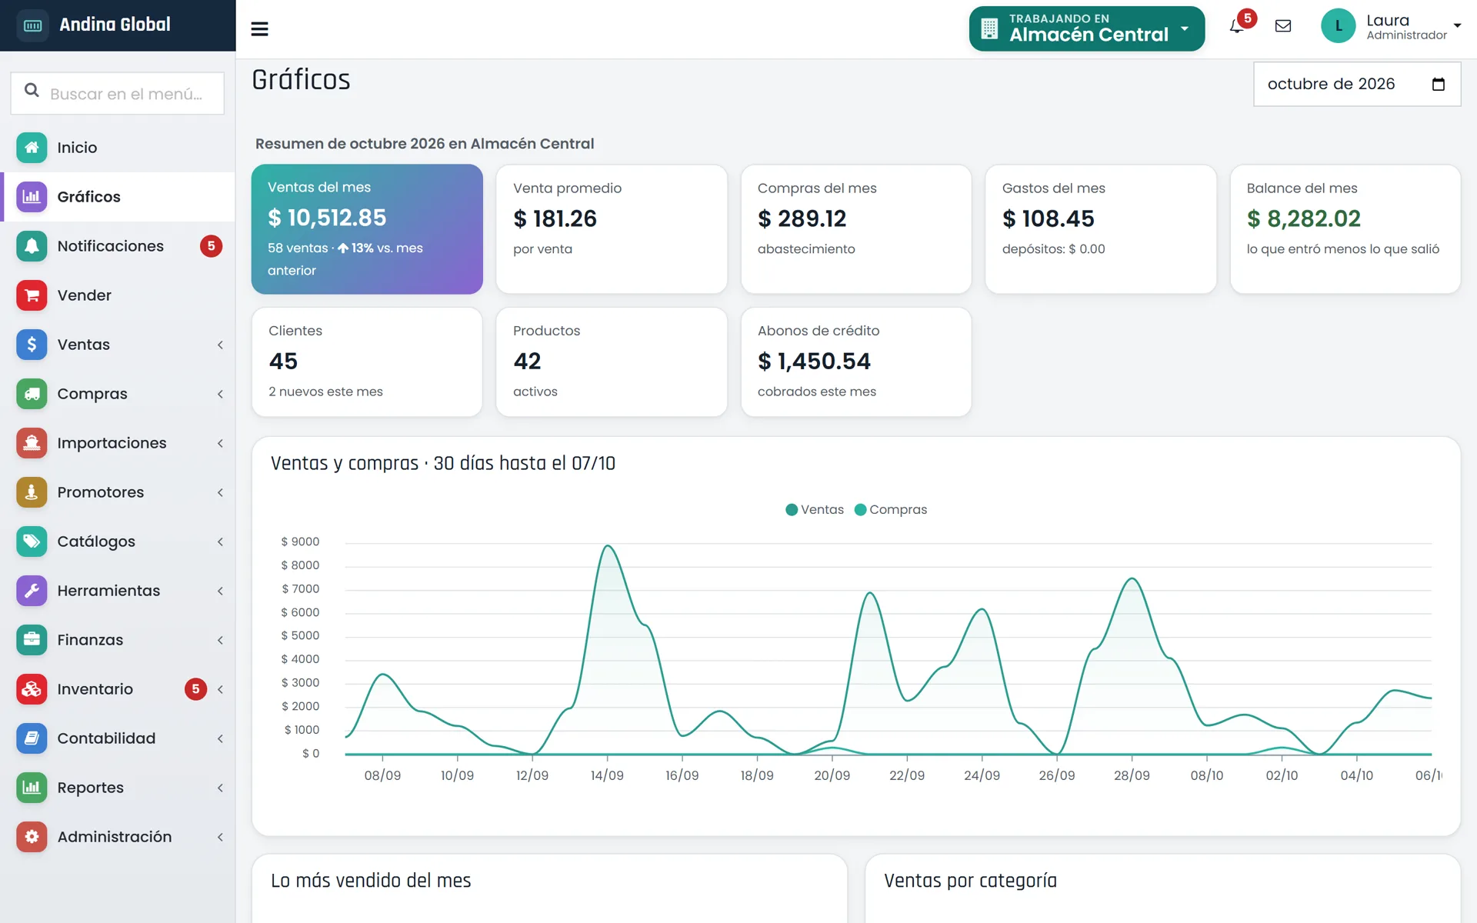Viewport: 1477px width, 923px height.
Task: Click the Reportes bar chart icon
Action: [32, 788]
